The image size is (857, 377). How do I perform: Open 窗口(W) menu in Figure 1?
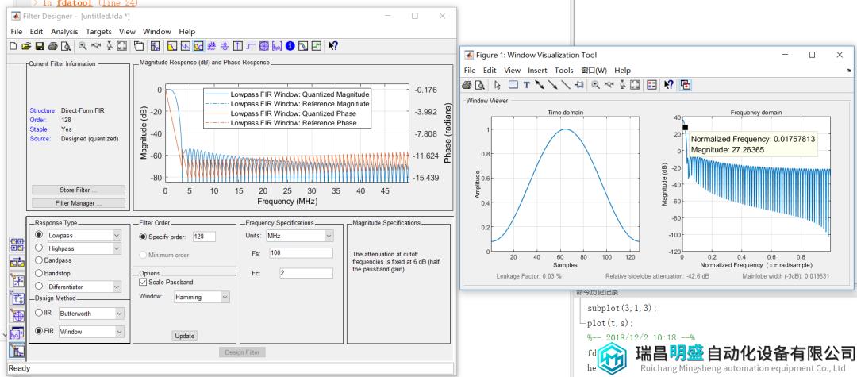click(x=594, y=71)
